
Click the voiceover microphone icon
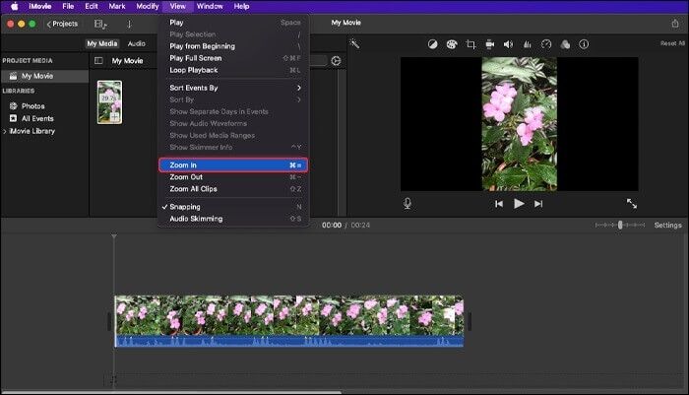pyautogui.click(x=407, y=203)
